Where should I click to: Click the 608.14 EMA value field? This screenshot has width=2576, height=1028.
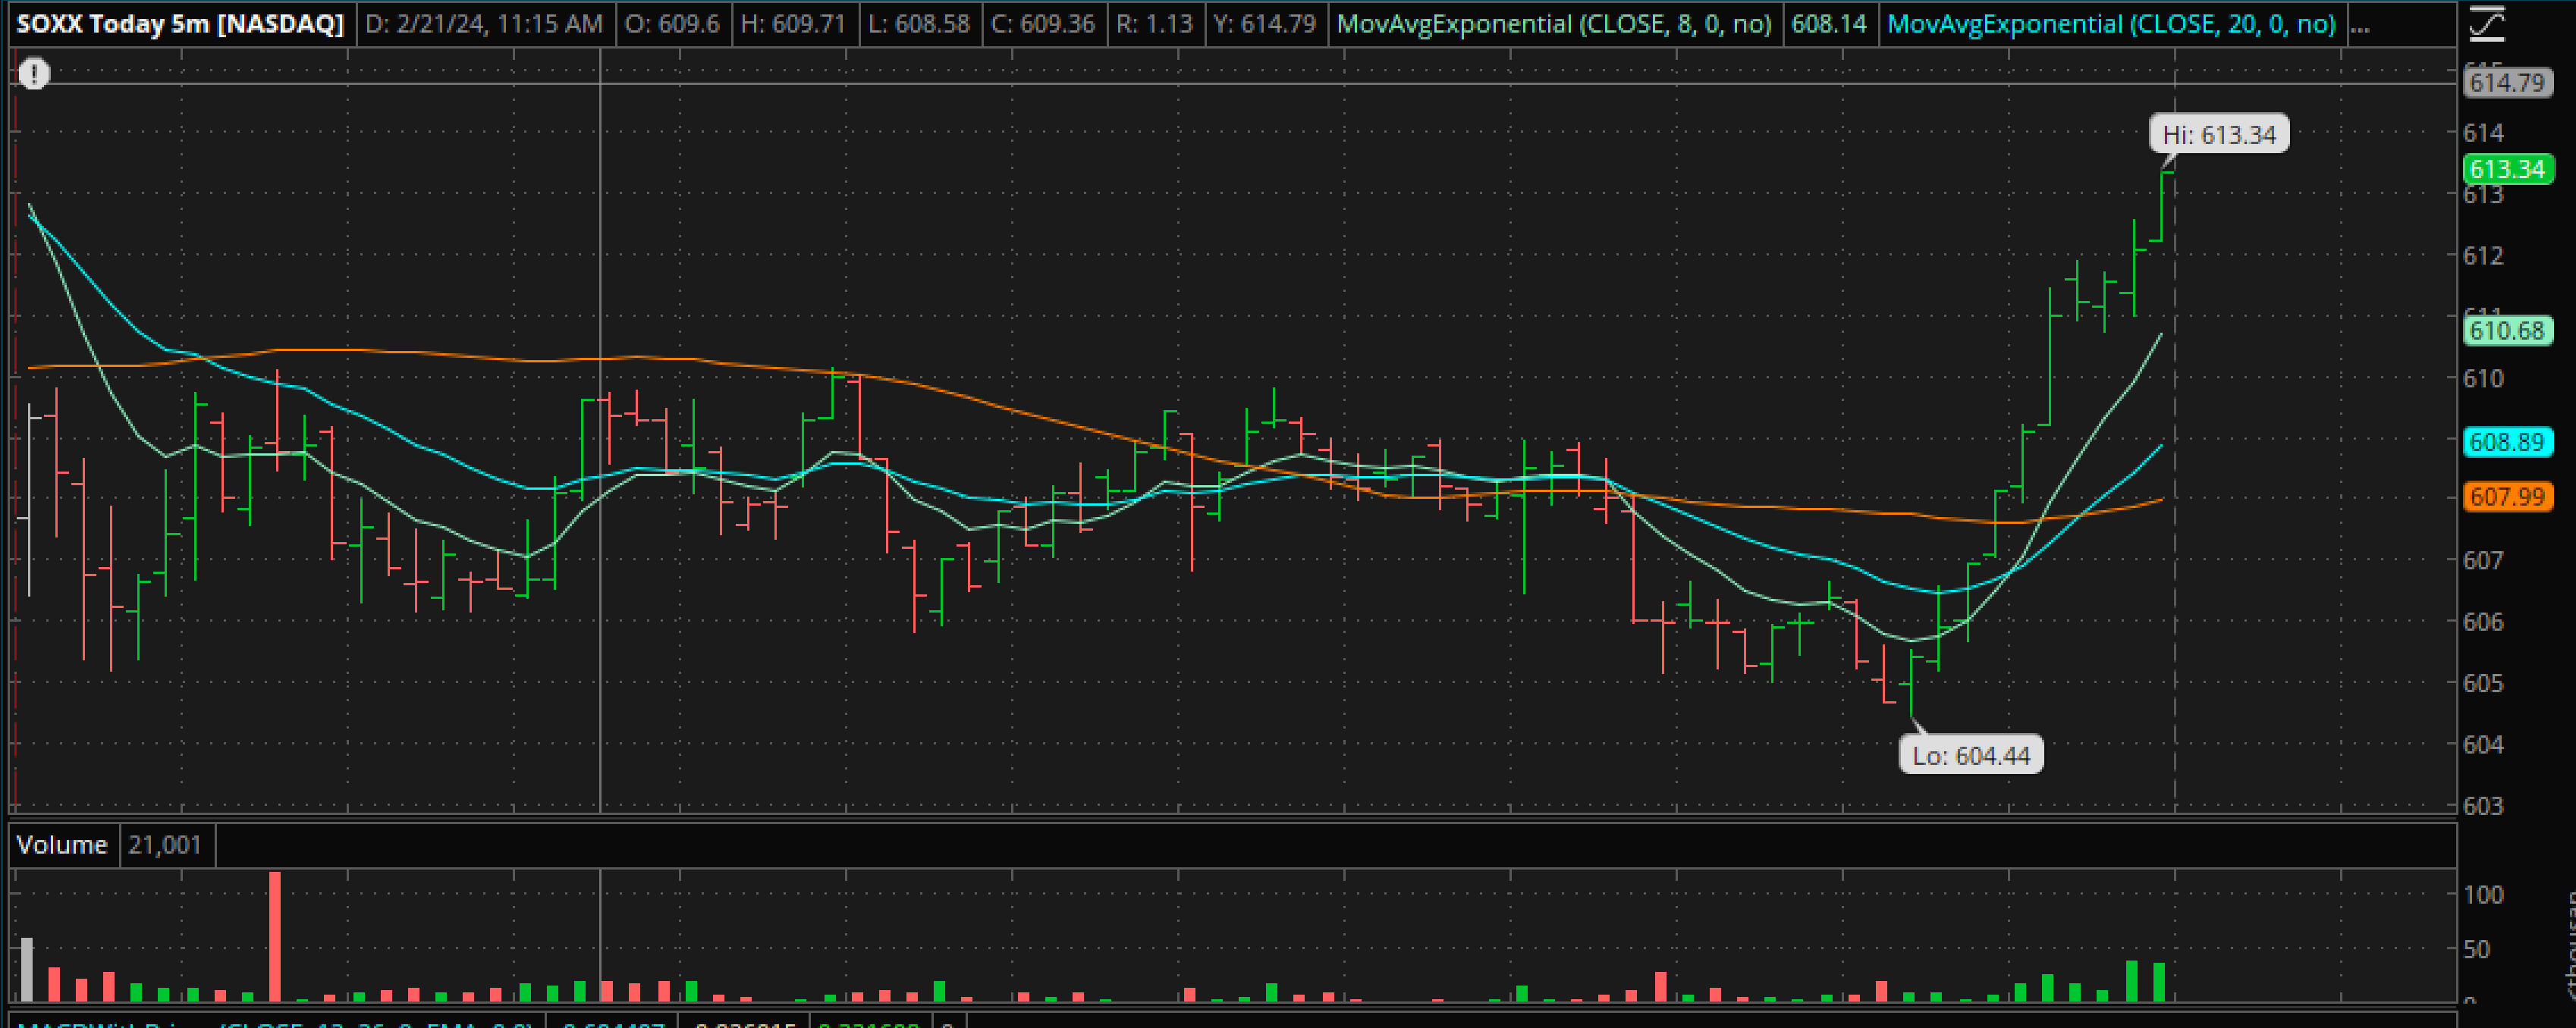1828,24
